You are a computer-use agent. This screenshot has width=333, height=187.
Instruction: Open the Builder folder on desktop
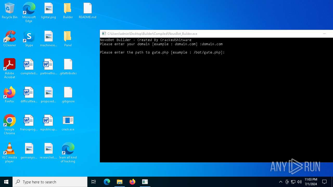pyautogui.click(x=68, y=11)
